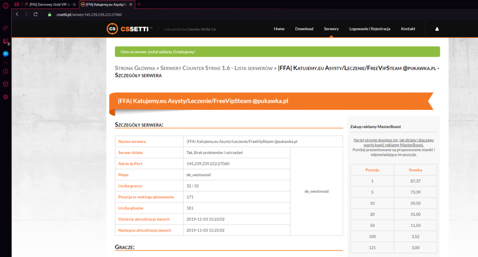
Task: Click the green vote confirmation message
Action: (277, 52)
